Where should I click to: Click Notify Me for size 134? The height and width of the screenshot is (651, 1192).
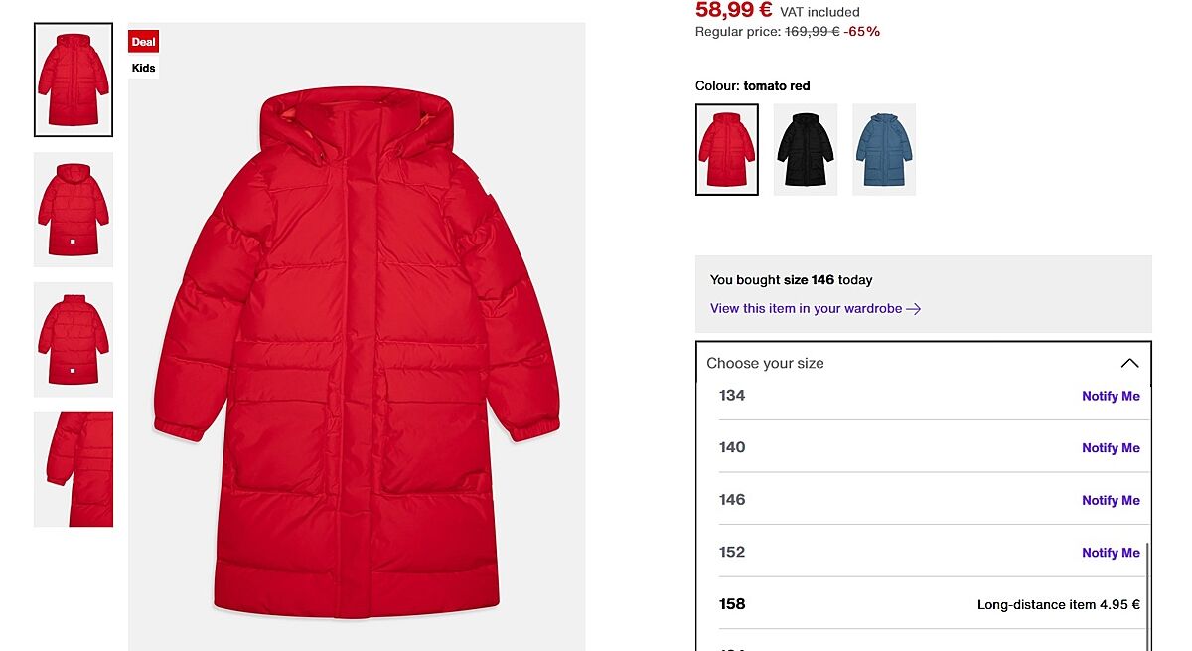1111,396
